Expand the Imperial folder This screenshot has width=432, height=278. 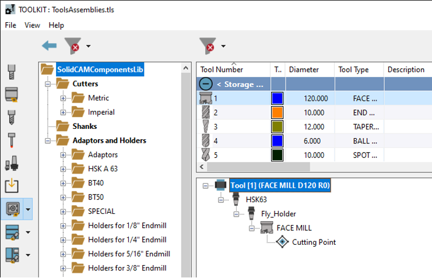coord(63,112)
